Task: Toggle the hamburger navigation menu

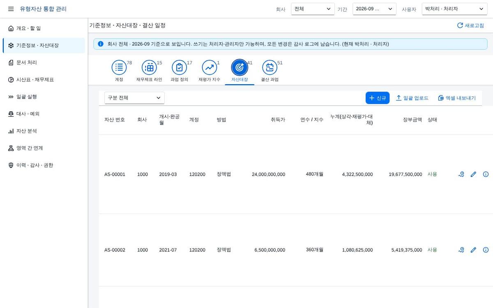Action: [x=11, y=9]
